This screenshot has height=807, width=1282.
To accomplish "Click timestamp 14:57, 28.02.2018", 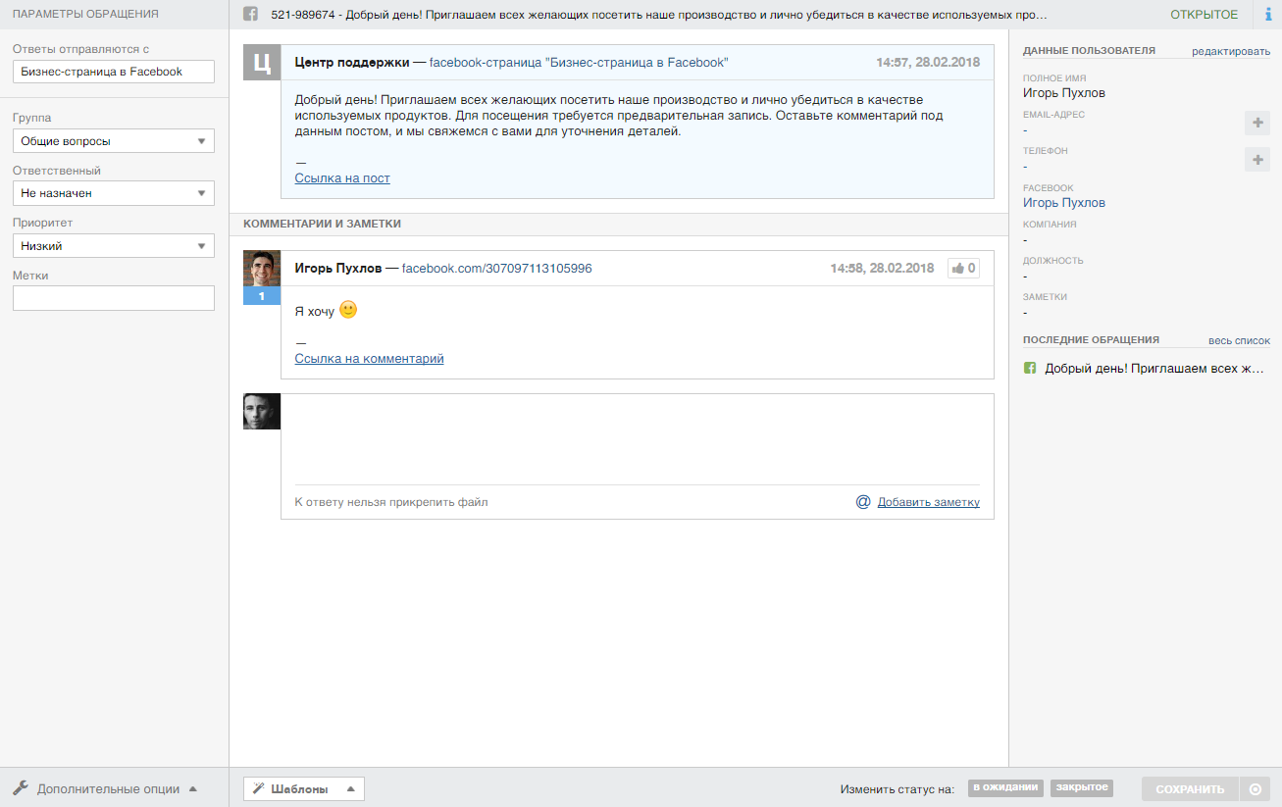I will (928, 62).
